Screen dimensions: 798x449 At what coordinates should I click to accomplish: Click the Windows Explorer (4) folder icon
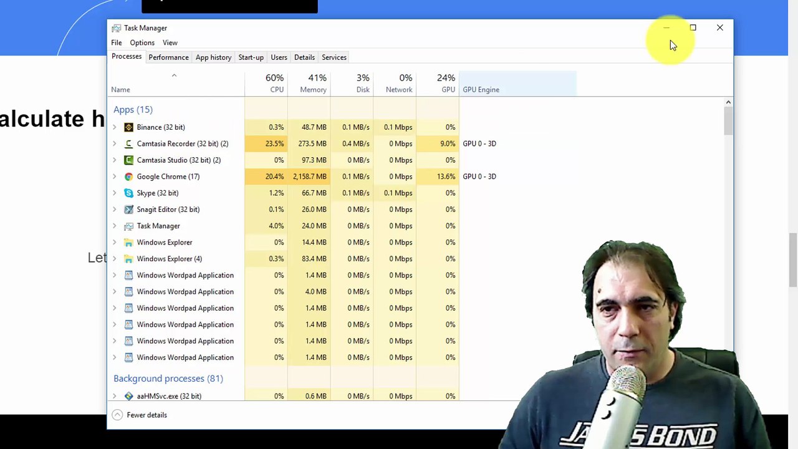tap(128, 259)
